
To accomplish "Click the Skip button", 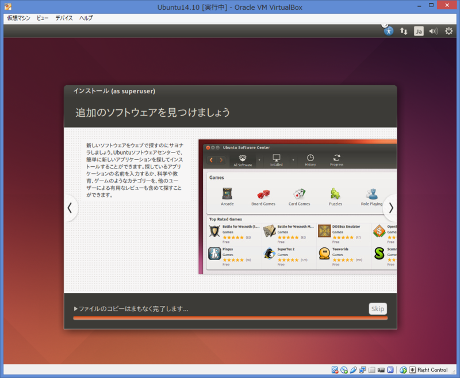I will click(378, 309).
